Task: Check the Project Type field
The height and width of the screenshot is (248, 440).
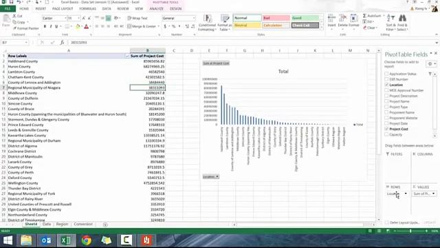Action: [x=386, y=107]
